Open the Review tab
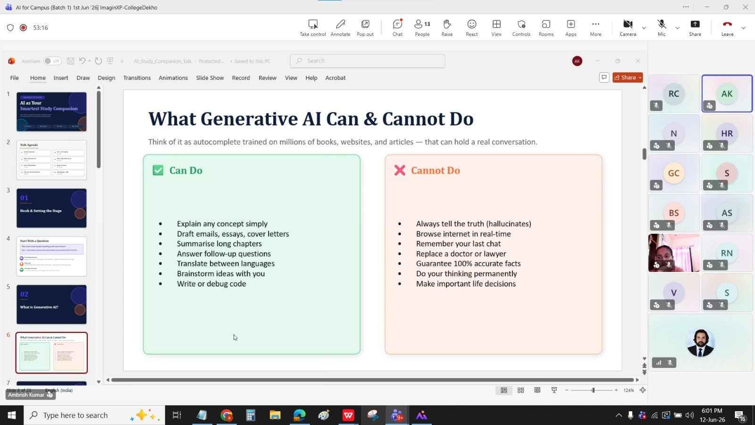 pos(268,78)
